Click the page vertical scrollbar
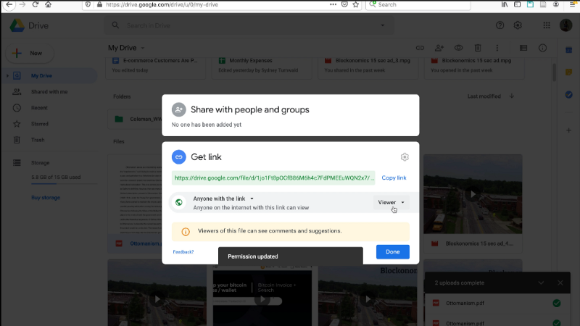Screen dimensions: 580x326 click(554, 72)
